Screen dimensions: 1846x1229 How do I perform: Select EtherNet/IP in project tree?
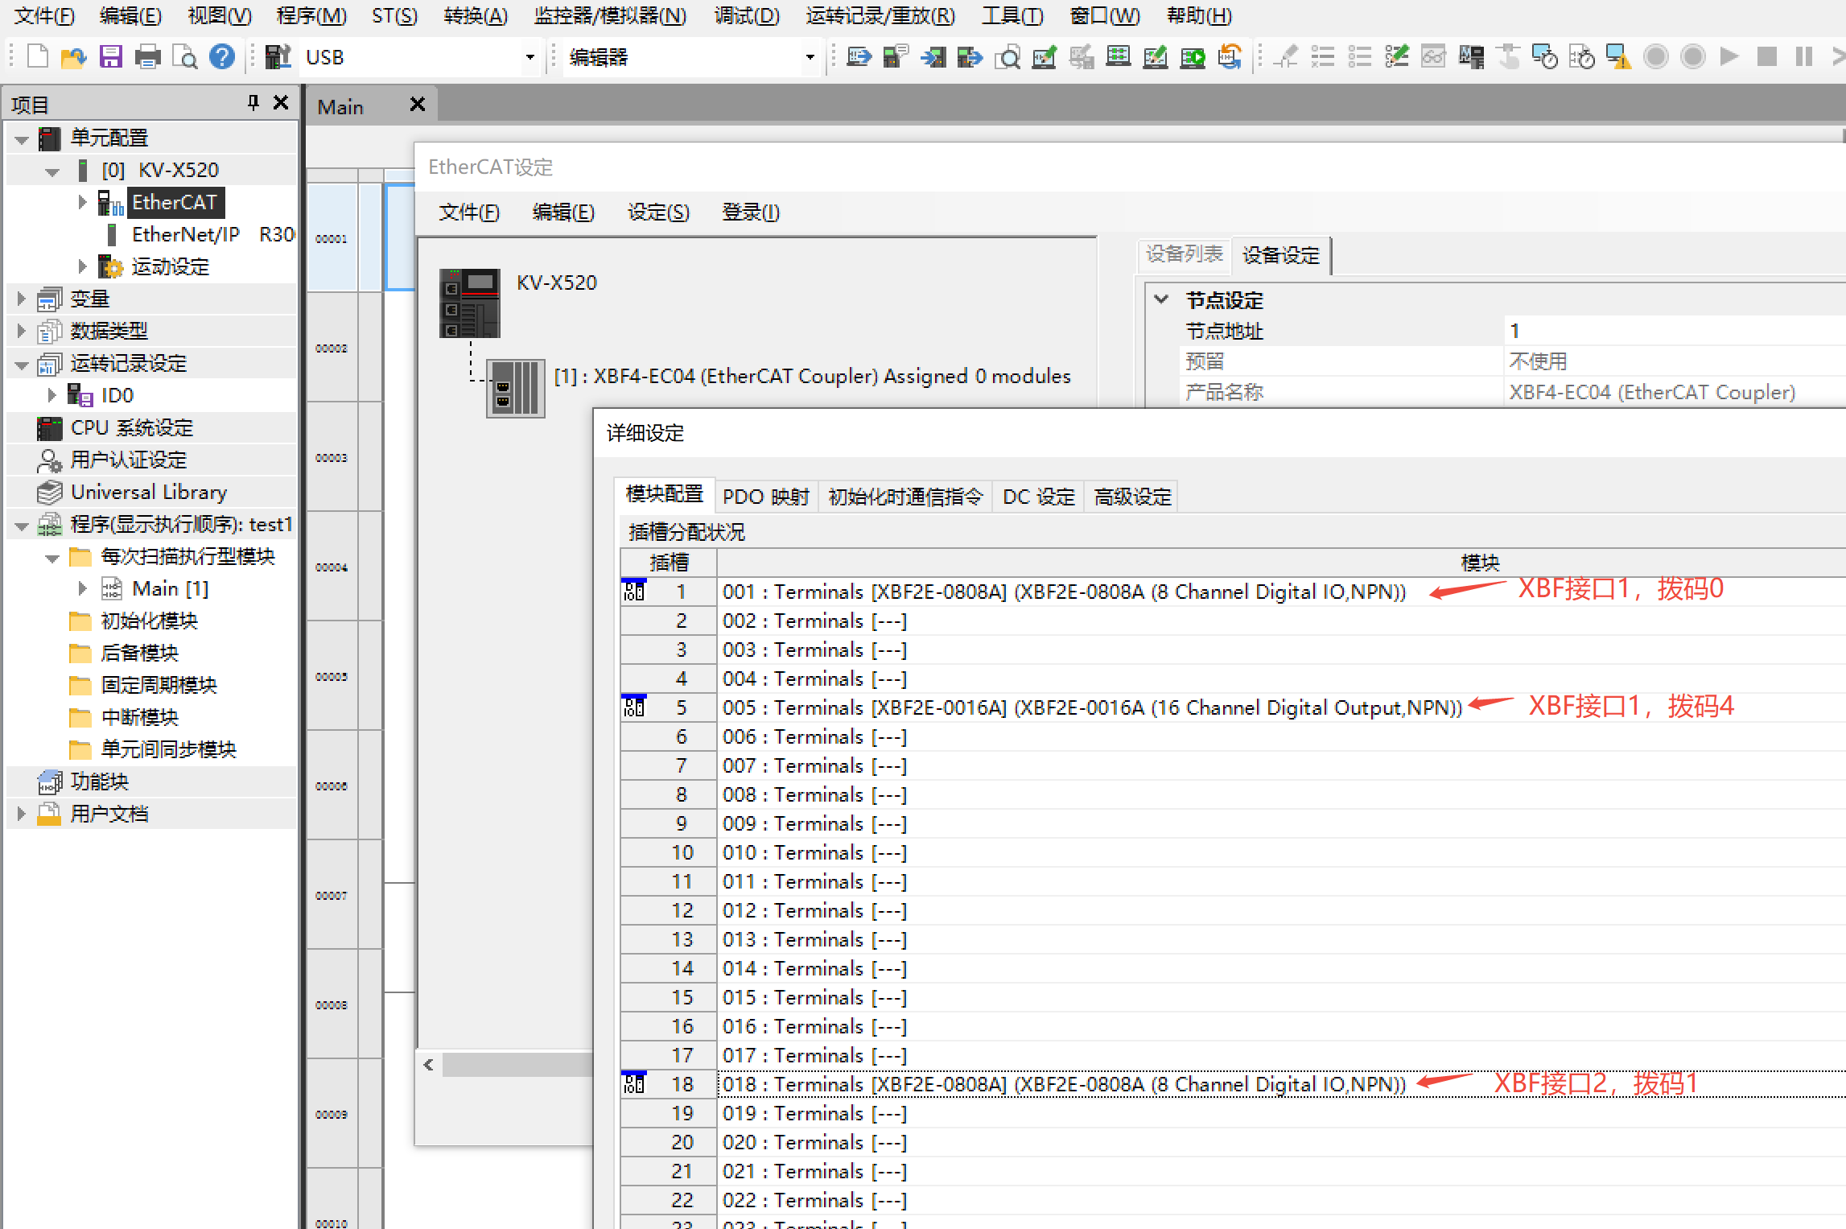pos(186,234)
